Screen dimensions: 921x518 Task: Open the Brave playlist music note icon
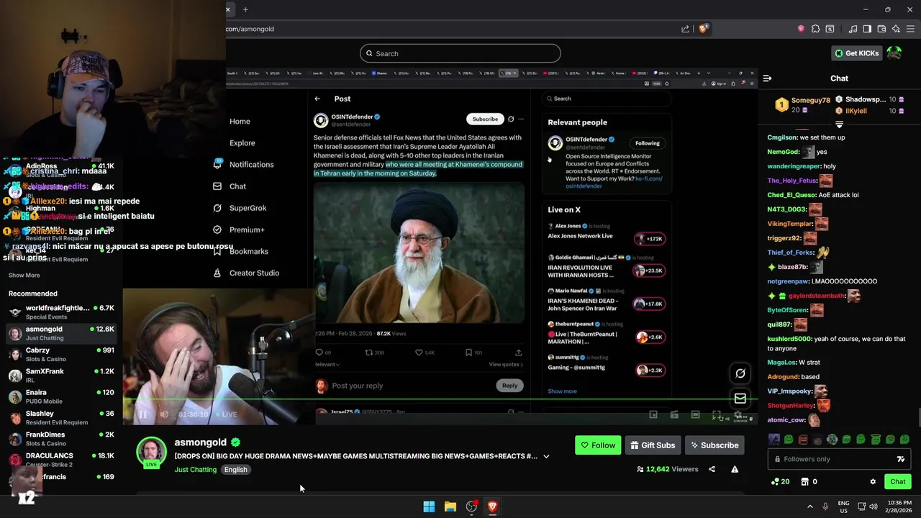coord(853,29)
